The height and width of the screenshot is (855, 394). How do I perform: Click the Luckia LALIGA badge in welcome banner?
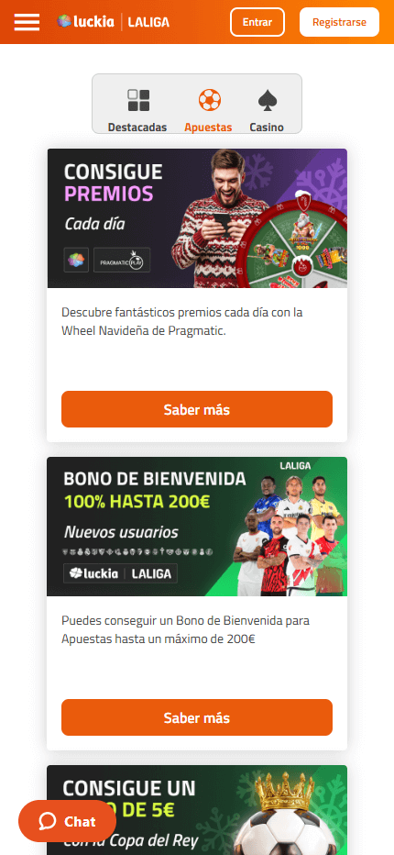(120, 573)
